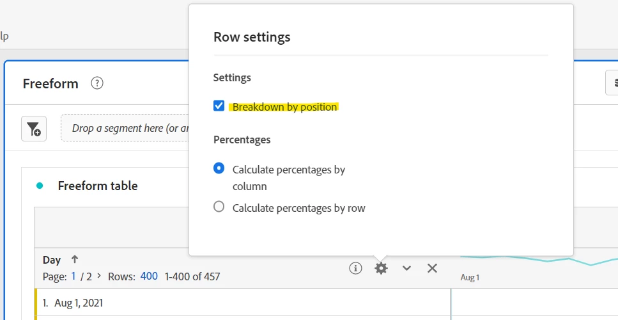Click the Freeform table title
Viewport: 618px width, 320px height.
(x=98, y=186)
